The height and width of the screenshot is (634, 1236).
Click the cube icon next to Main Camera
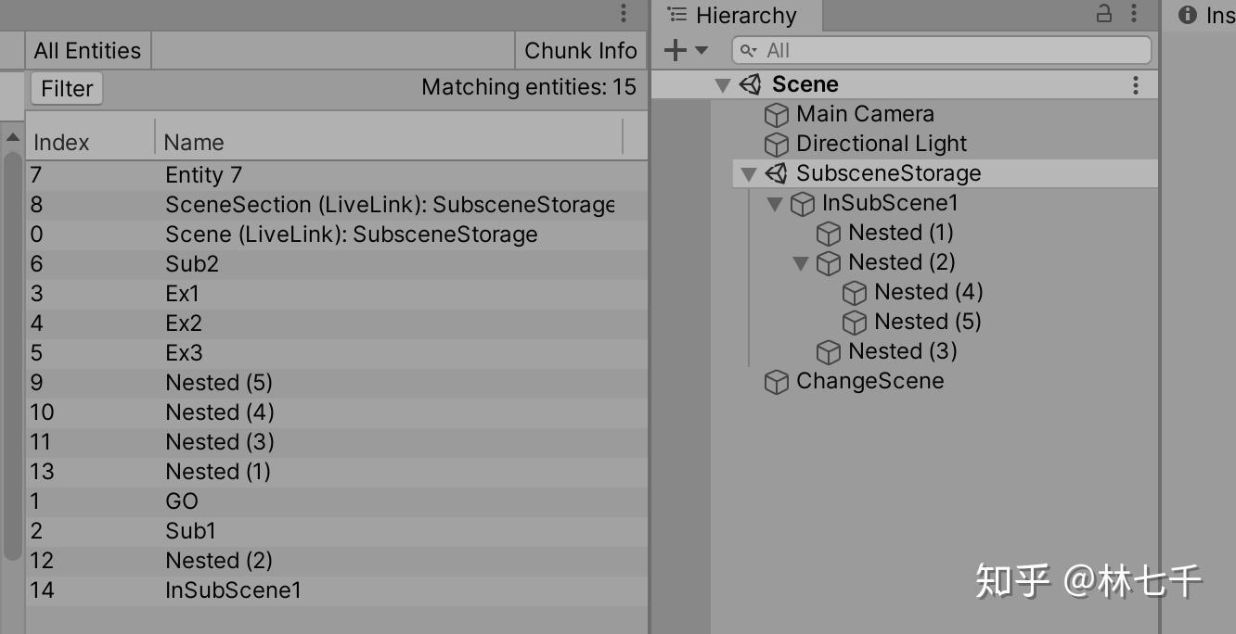777,114
